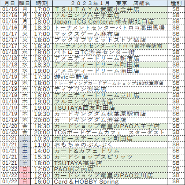Click the 月日 column header
185x185 pixels.
[x=10, y=3]
